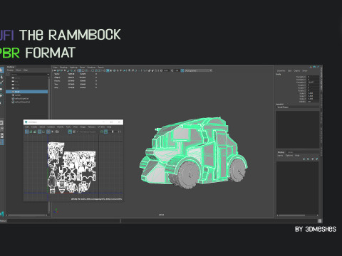Open Outliner Display menu
Image resolution: width=342 pixels, height=256 pixels.
[x=10, y=70]
